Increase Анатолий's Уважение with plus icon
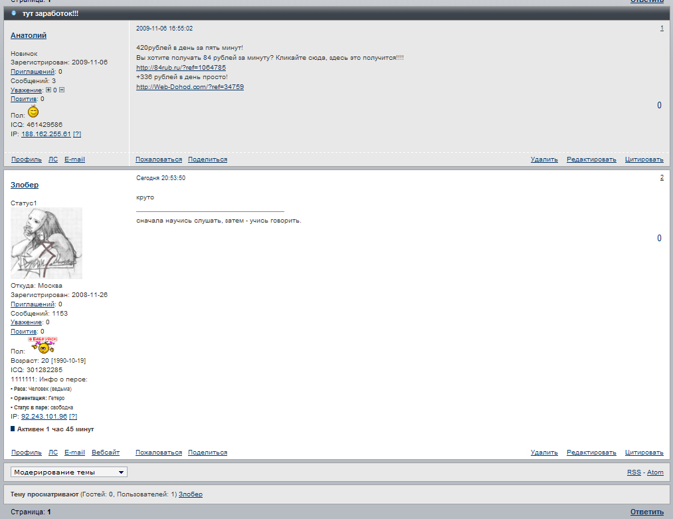Viewport: 673px width, 519px height. 48,90
